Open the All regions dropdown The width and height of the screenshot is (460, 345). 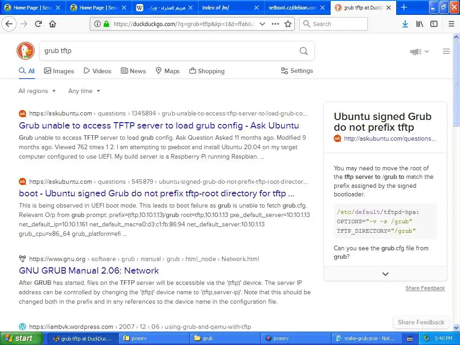coord(37,91)
